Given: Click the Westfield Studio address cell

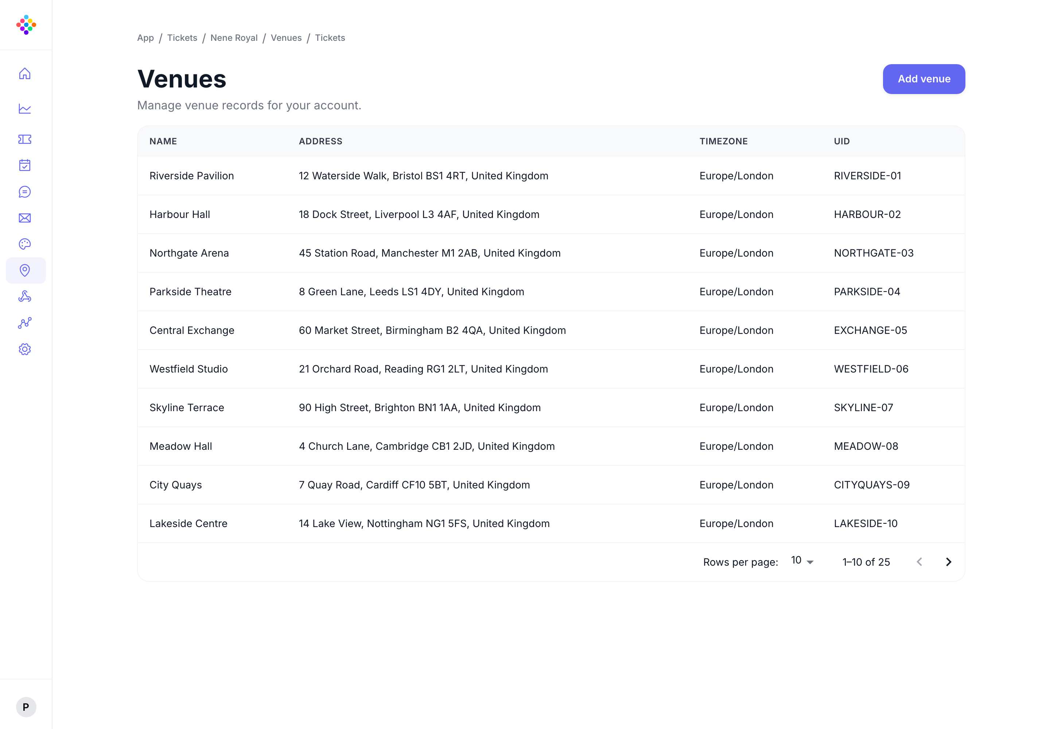Looking at the screenshot, I should tap(423, 369).
